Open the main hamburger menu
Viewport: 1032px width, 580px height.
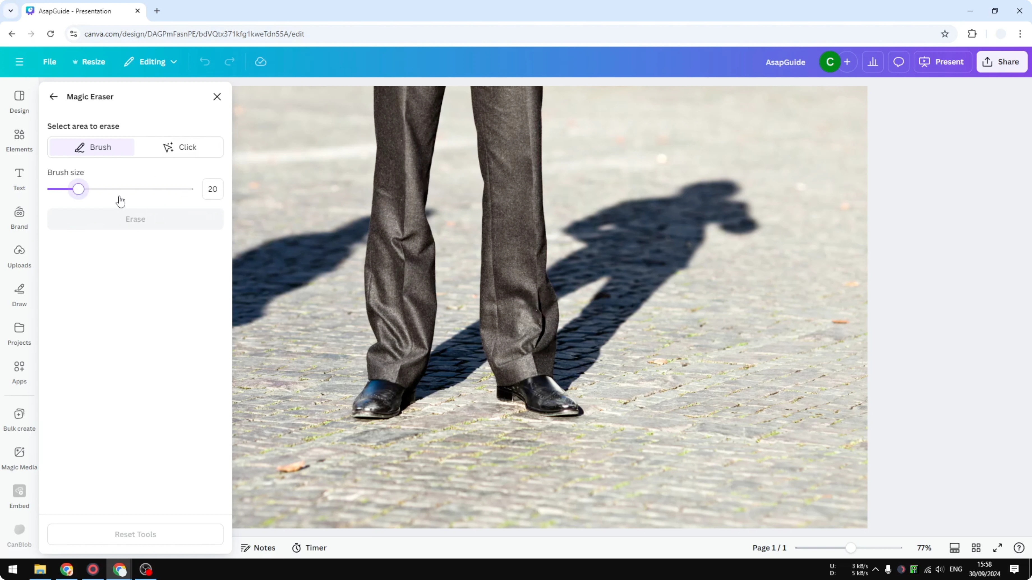pyautogui.click(x=19, y=62)
